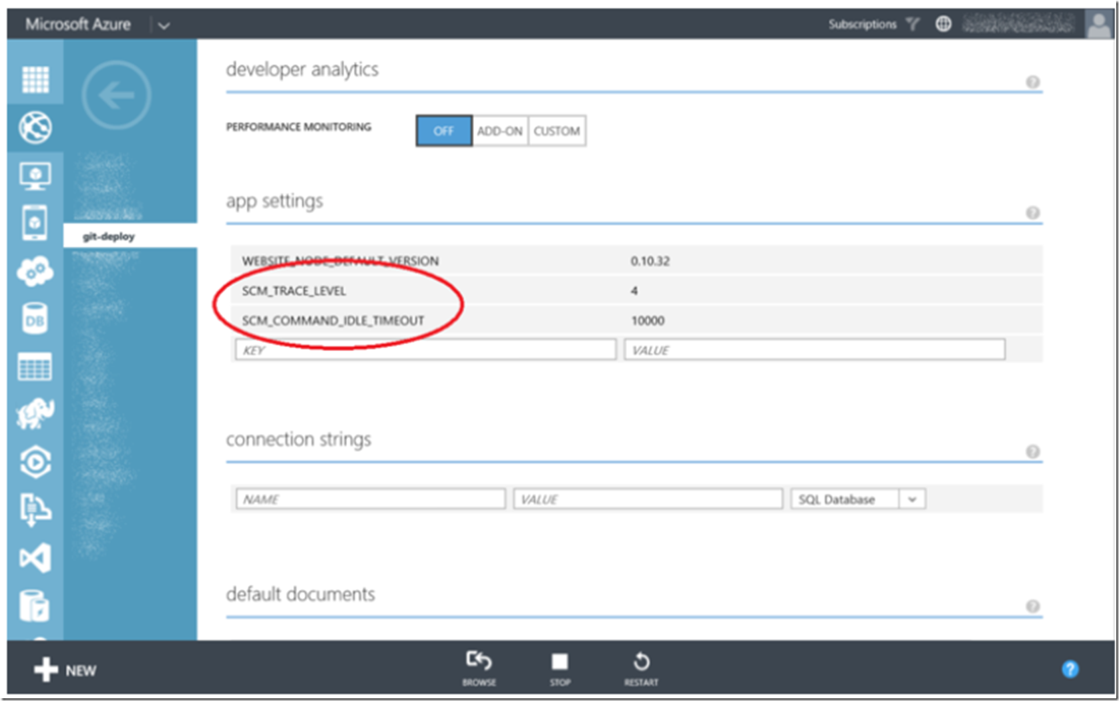1119x701 pixels.
Task: Open Subscriptions in the header
Action: click(862, 24)
